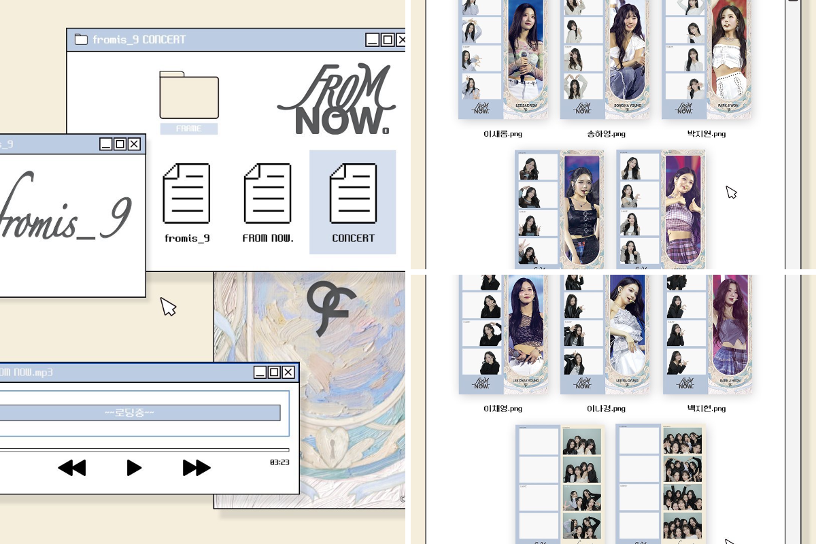The image size is (816, 544).
Task: Minimize the FROM NOW.mp3 player window
Action: coord(260,372)
